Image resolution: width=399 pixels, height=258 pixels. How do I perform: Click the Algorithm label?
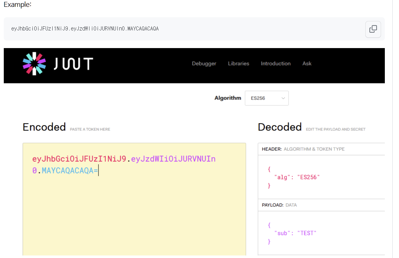[228, 98]
